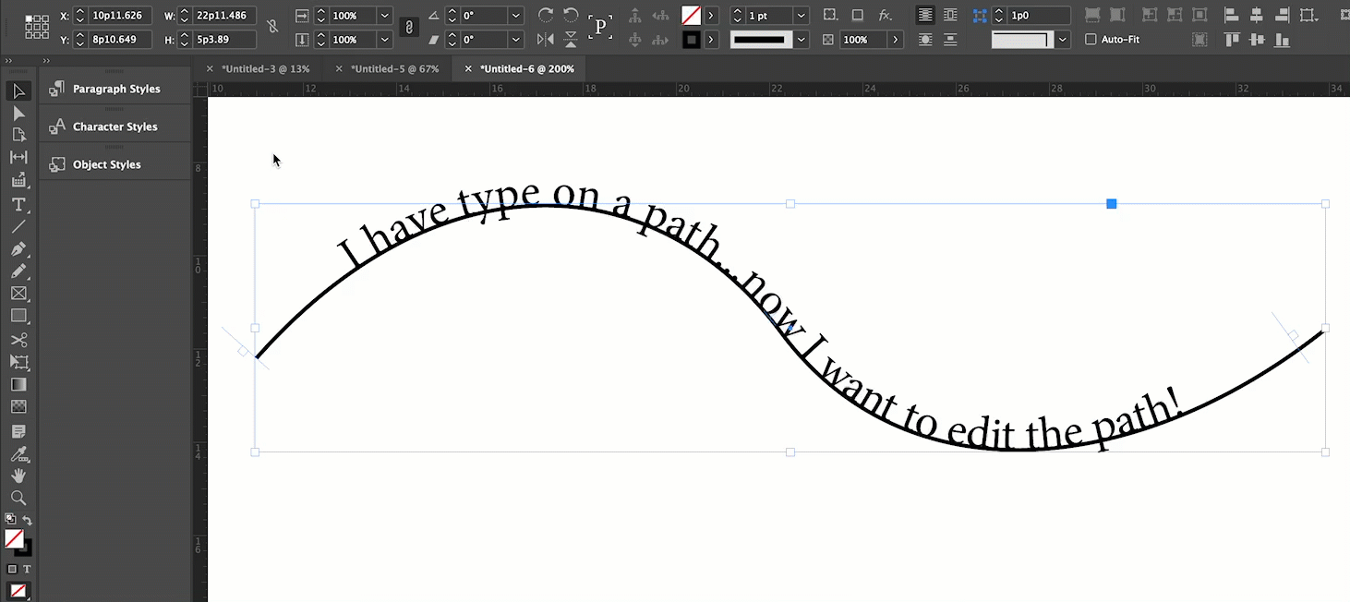Select the Untitled-6 @ 200% tab
Image resolution: width=1350 pixels, height=602 pixels.
(527, 69)
